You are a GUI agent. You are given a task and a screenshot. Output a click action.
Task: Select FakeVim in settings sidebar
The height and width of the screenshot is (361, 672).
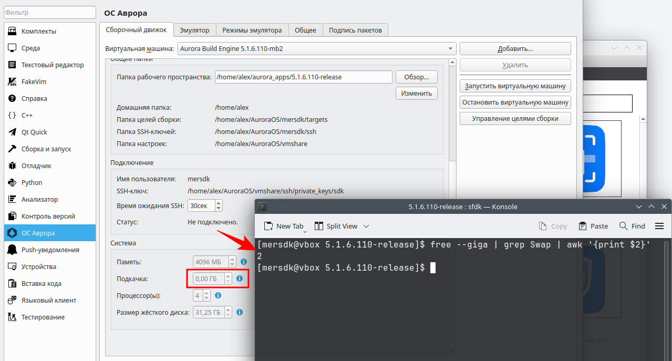coord(34,82)
